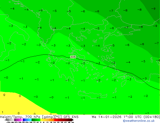Select the dark purple -42 legend swatch
Image resolution: width=160 pixels, height=123 pixels.
click(x=15, y=120)
